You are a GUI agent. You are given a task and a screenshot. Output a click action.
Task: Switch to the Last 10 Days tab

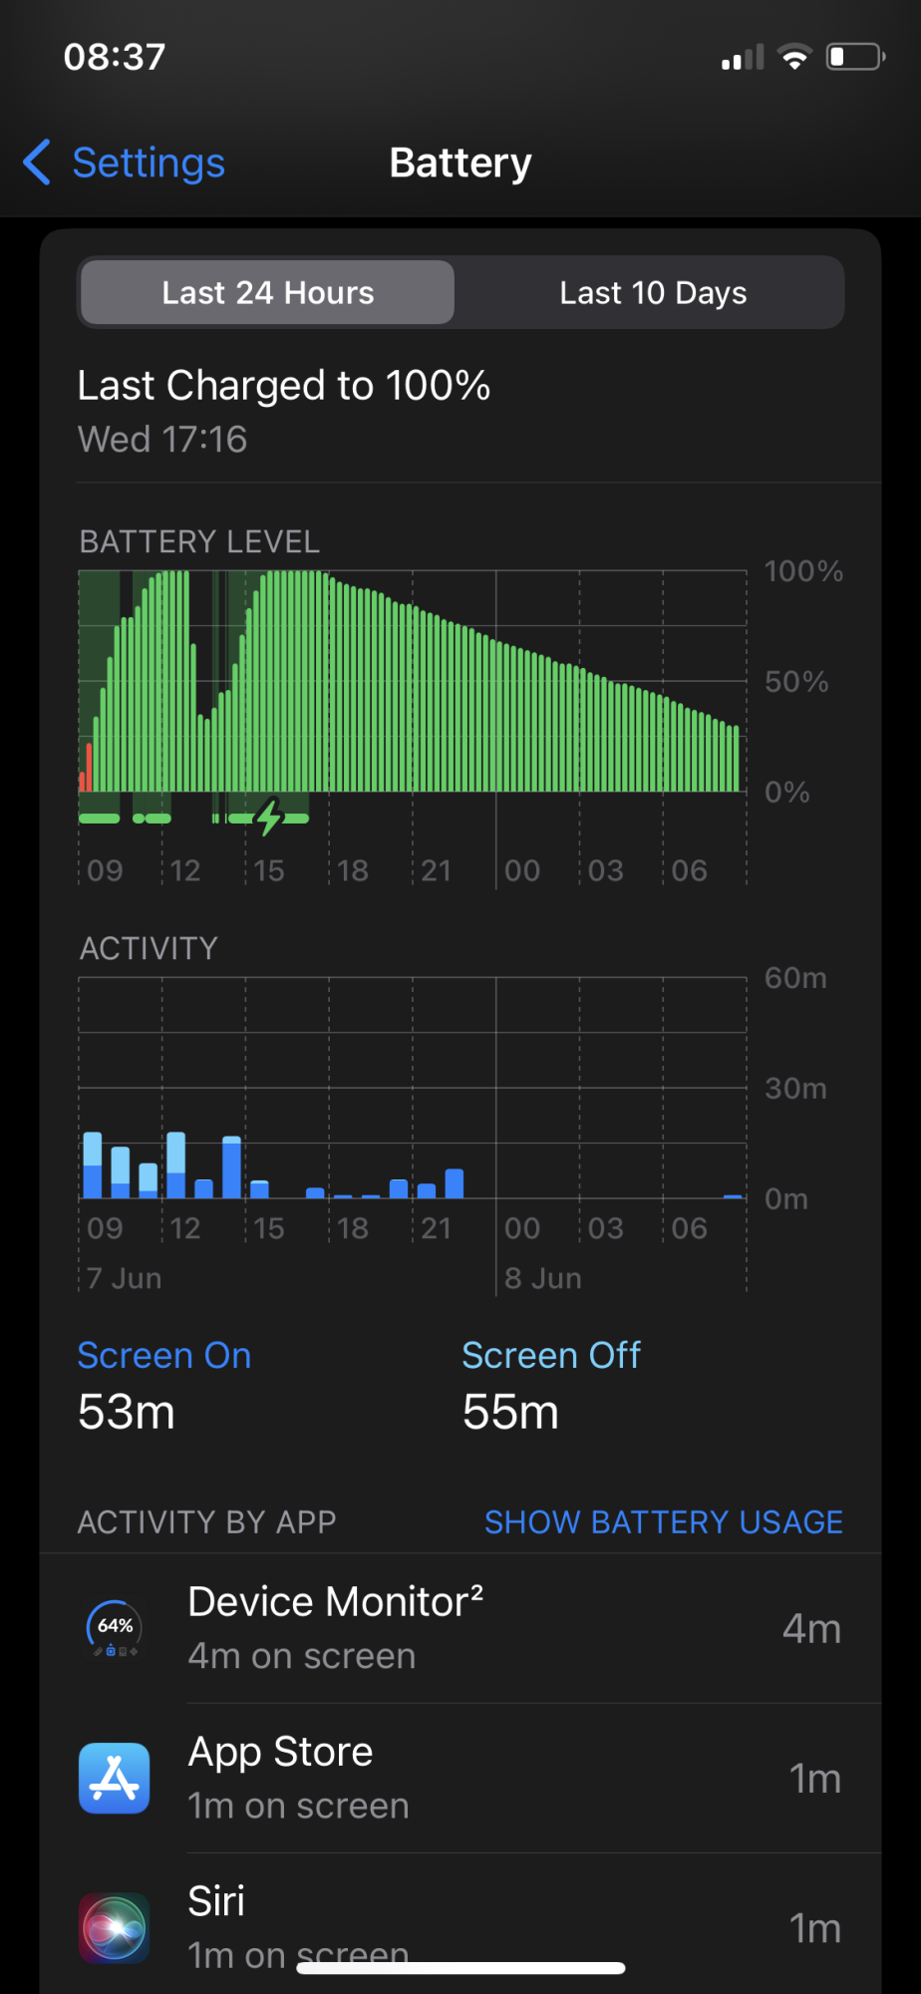coord(653,292)
